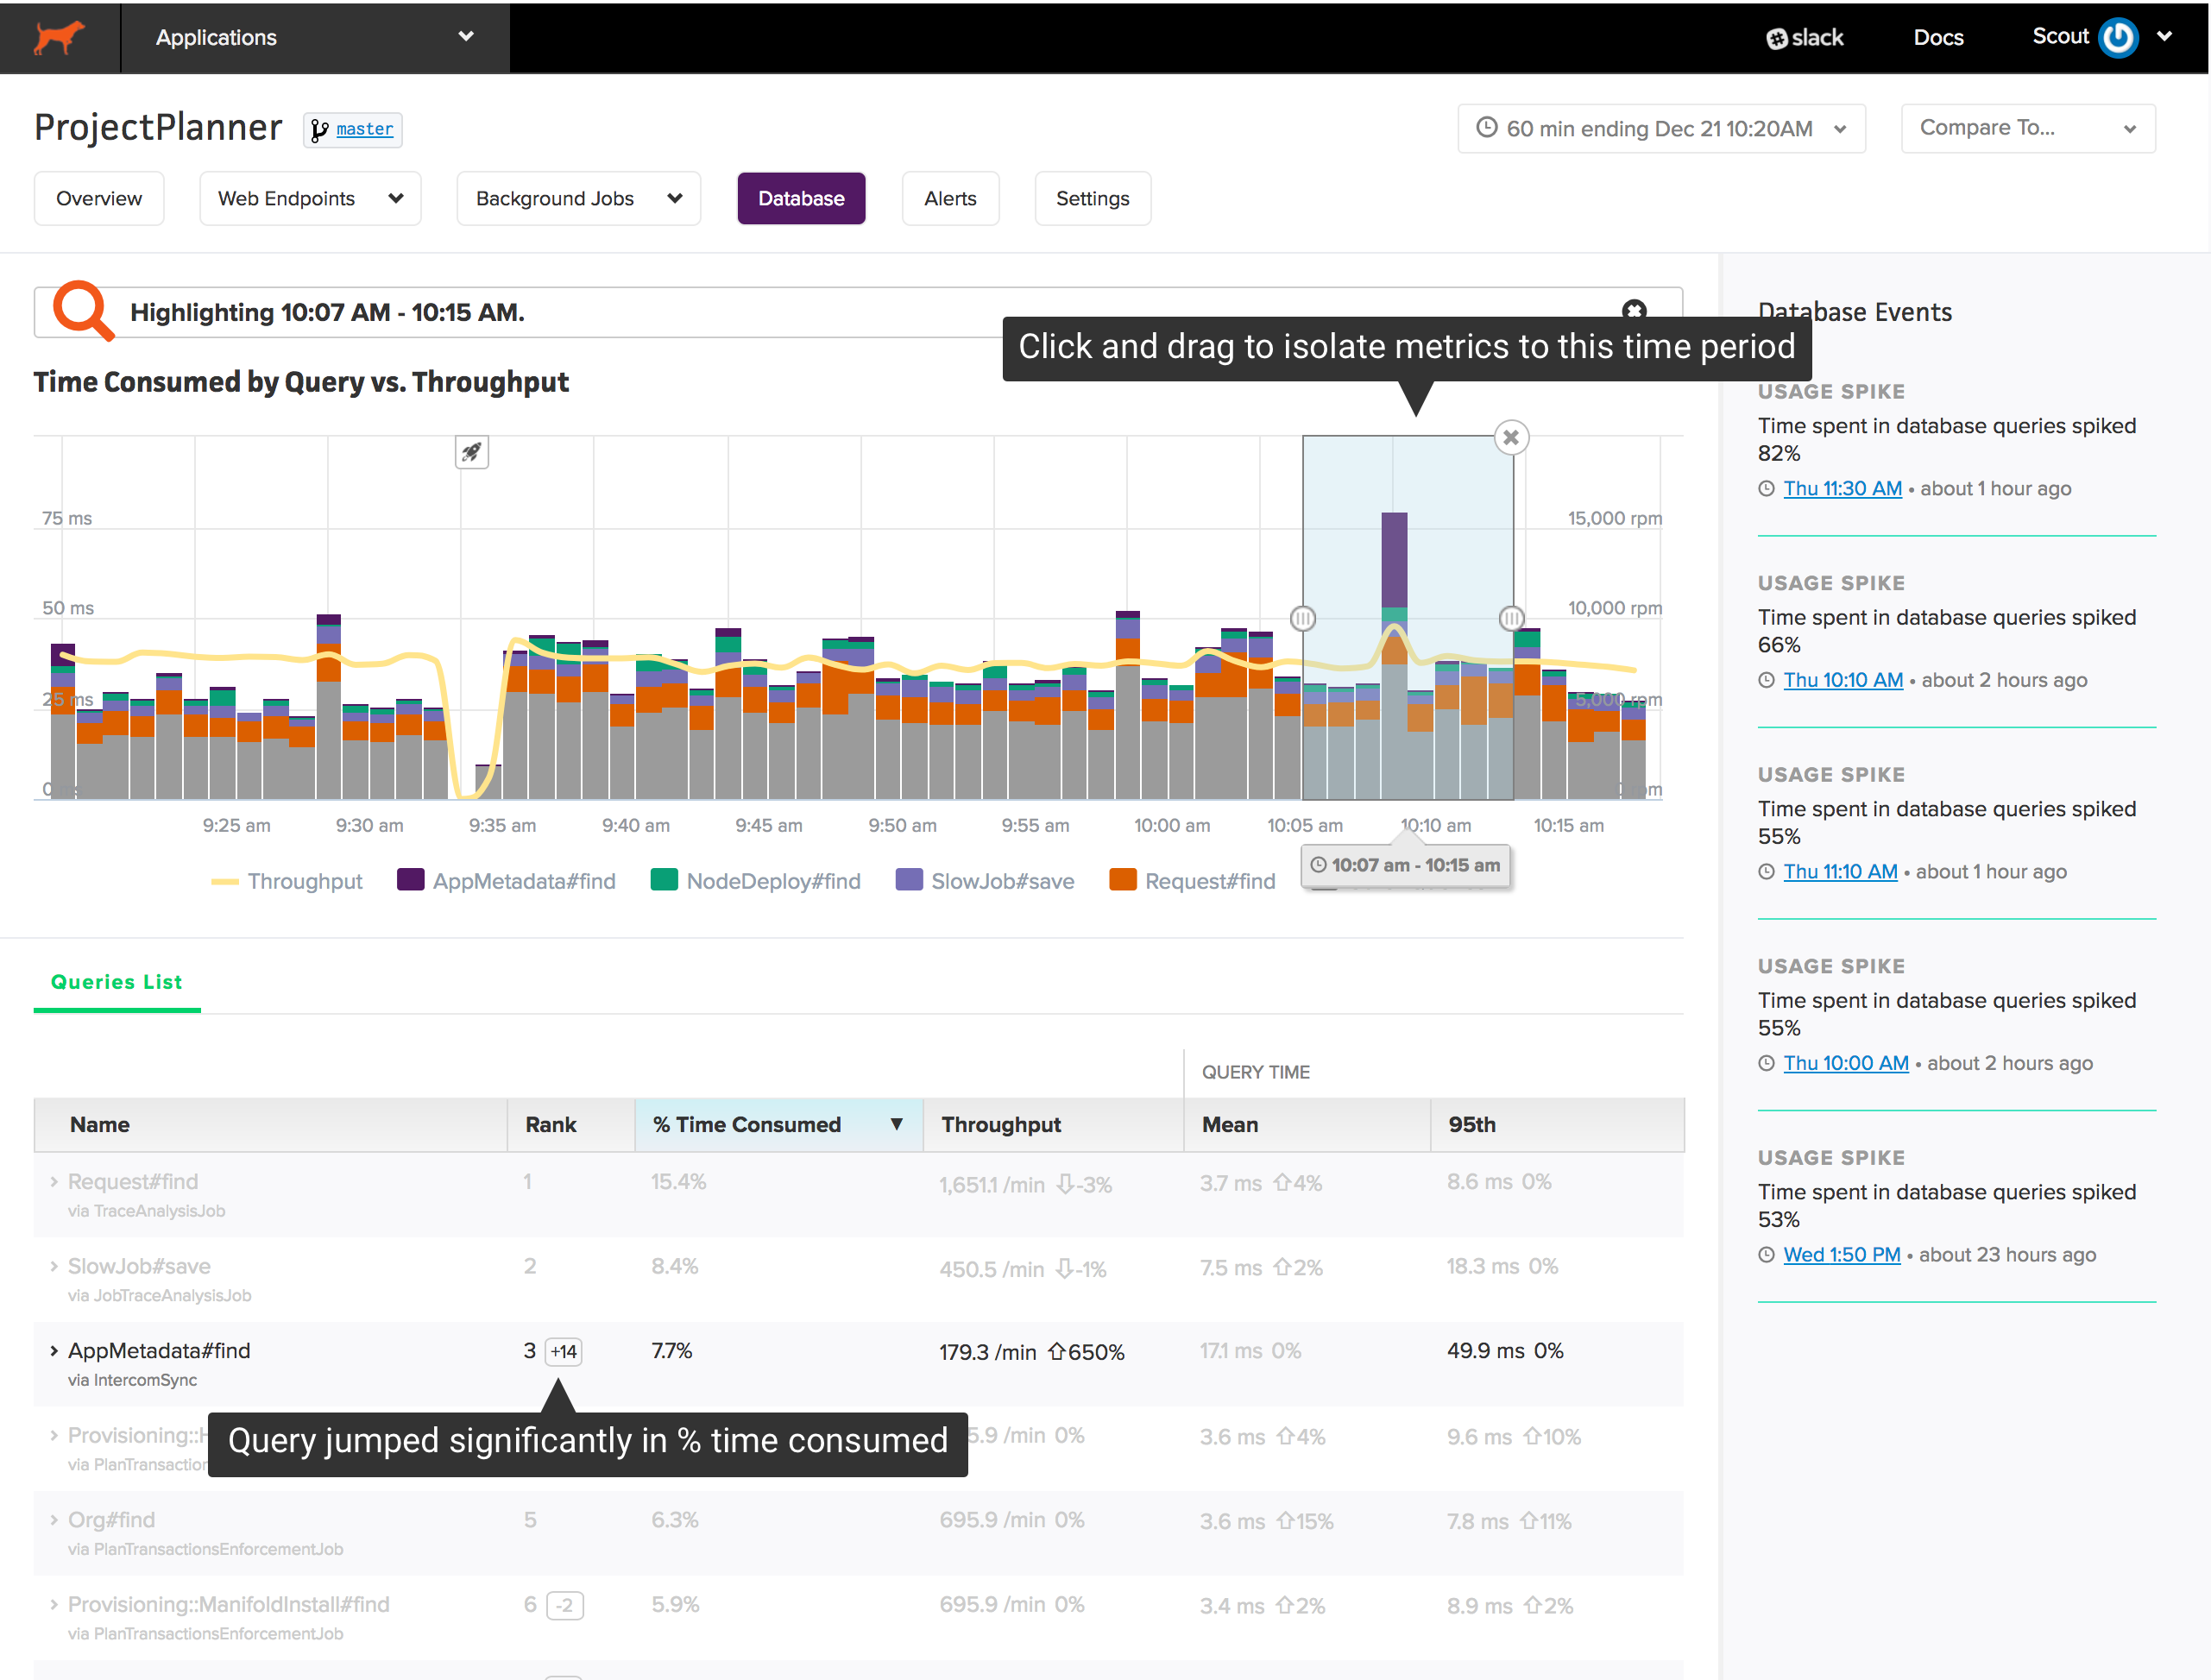
Task: Go to the Settings tab
Action: tap(1092, 198)
